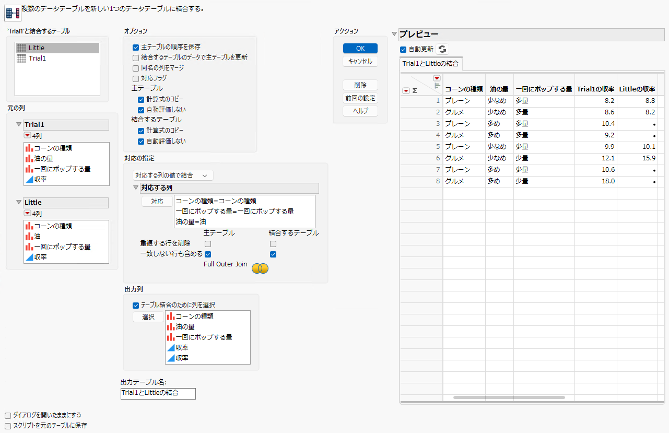Click the 出力テーブル名 input field
The height and width of the screenshot is (433, 669).
158,393
